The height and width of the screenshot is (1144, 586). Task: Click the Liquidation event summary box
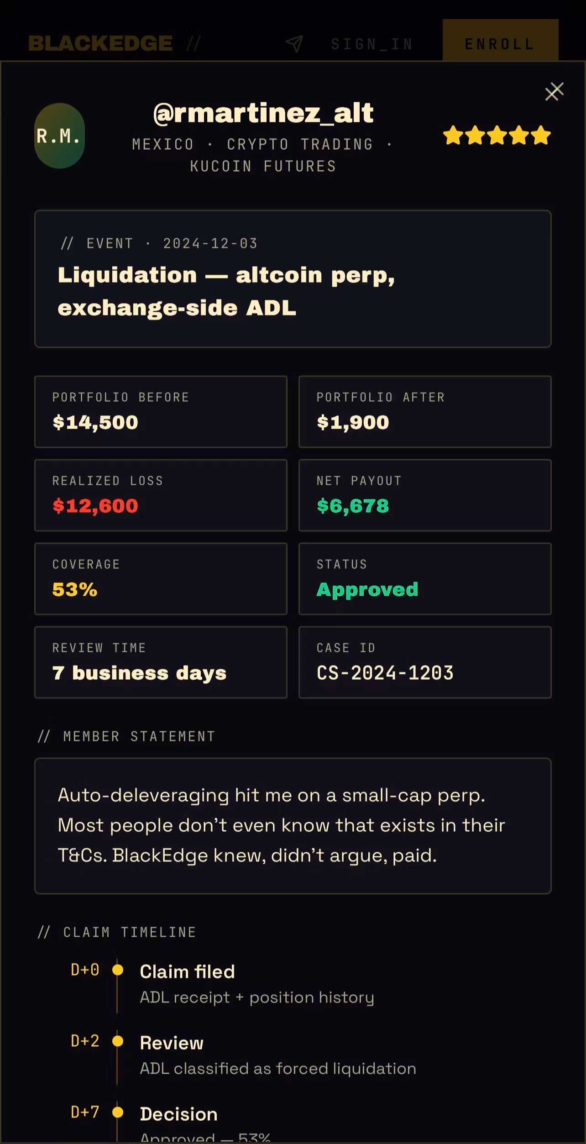(293, 279)
